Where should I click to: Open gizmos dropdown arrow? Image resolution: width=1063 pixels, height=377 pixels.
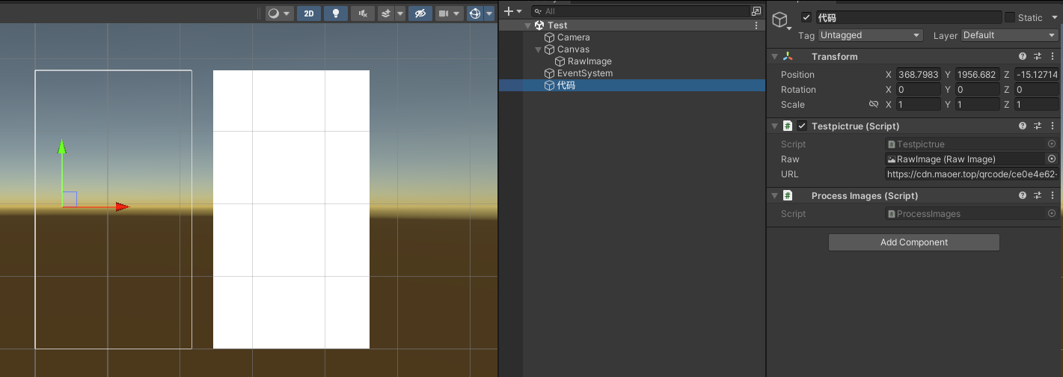coord(489,13)
